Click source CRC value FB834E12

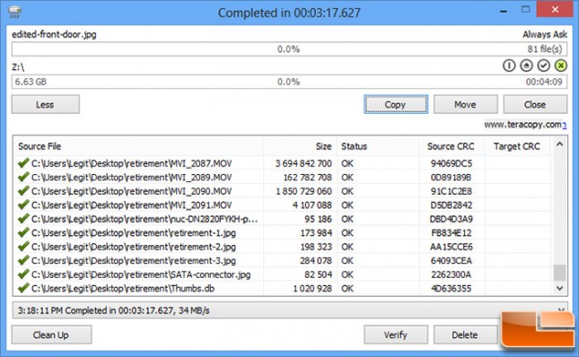(x=452, y=232)
